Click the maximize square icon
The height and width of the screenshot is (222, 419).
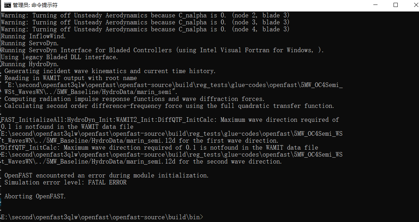coord(396,5)
